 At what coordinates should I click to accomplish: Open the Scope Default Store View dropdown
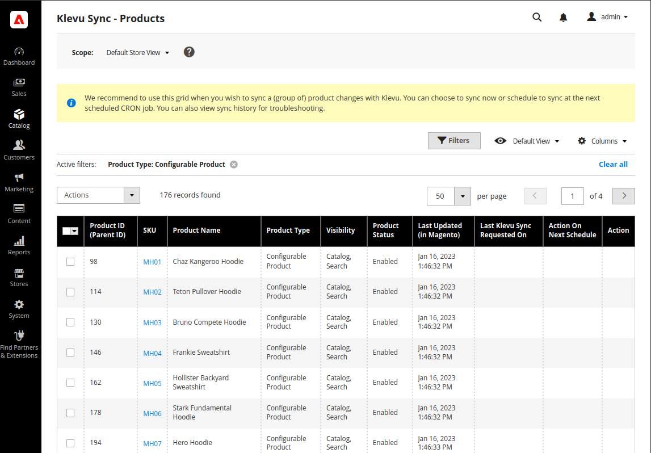coord(138,53)
